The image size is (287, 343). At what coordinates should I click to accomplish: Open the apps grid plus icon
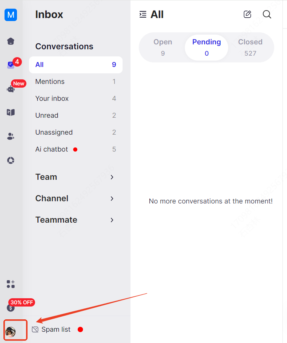pyautogui.click(x=11, y=284)
